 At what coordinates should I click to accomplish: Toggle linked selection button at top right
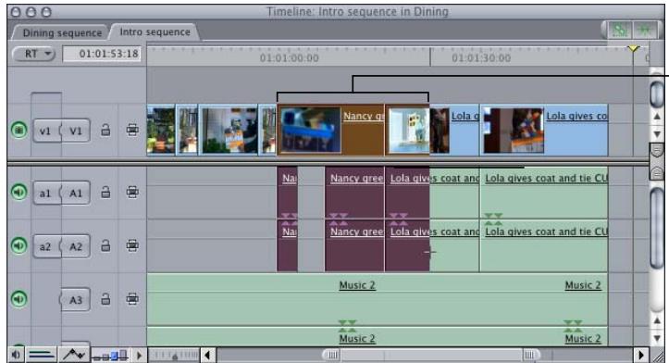pyautogui.click(x=620, y=31)
